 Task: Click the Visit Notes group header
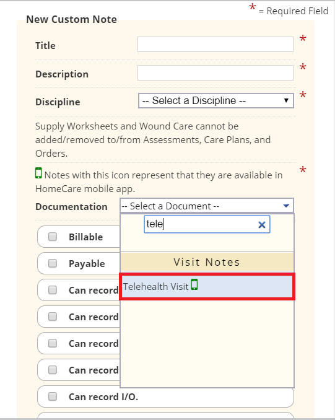pos(207,262)
